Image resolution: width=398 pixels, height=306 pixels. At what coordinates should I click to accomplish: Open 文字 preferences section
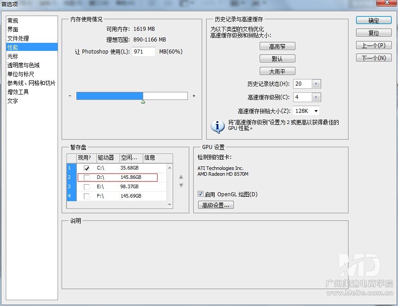click(12, 101)
